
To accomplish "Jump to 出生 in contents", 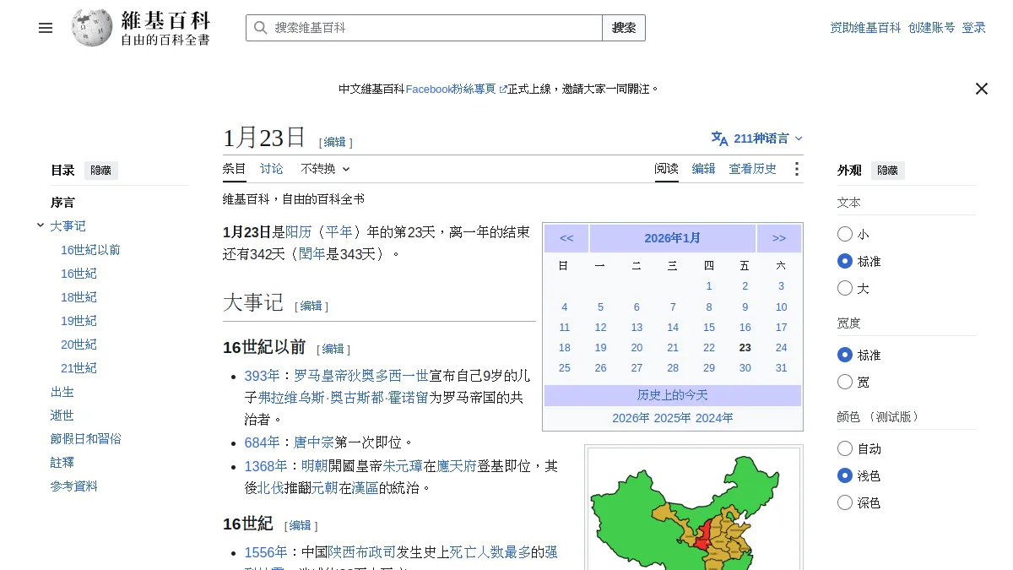I will tap(62, 392).
